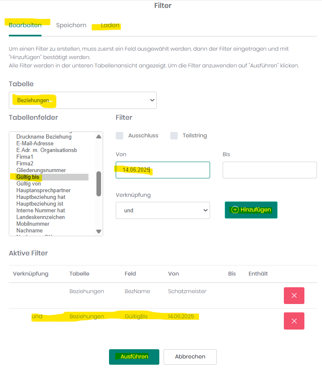The height and width of the screenshot is (371, 322).
Task: Cancel the dialog via Abbrechen
Action: 190,357
